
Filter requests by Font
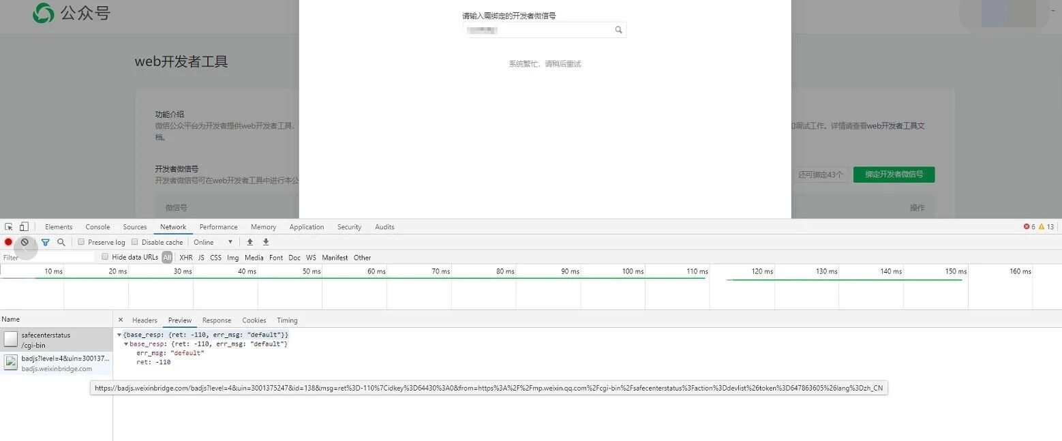pos(276,258)
